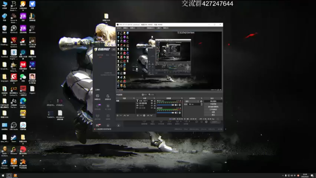Viewport: 316px width, 178px height.
Task: Open source 属性 button above scenes panel
Action: [x=144, y=95]
